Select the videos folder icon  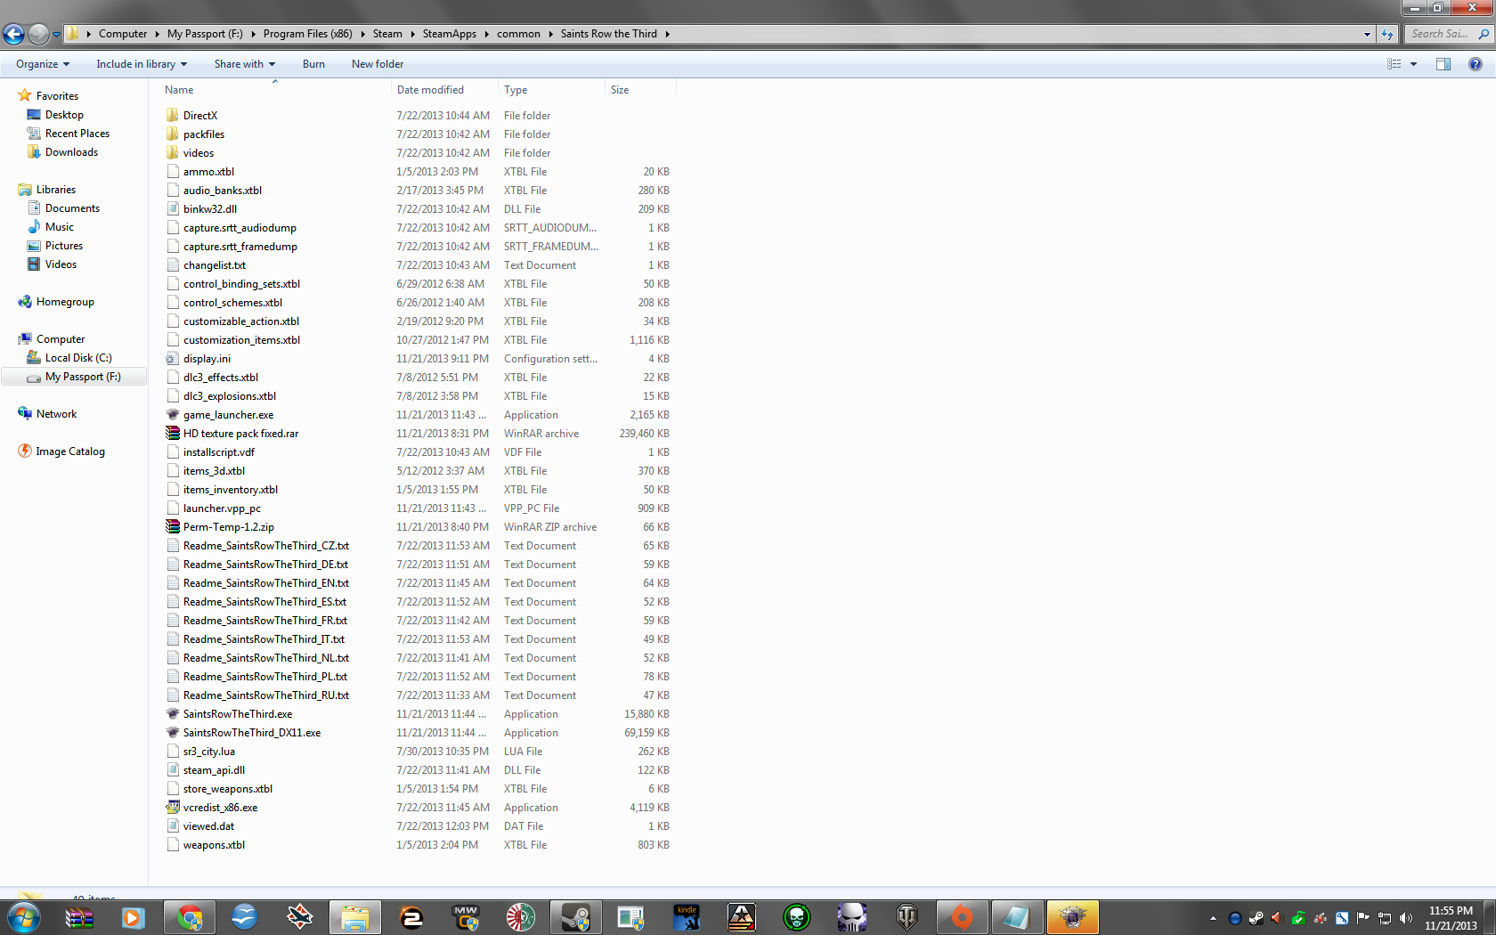pos(173,152)
